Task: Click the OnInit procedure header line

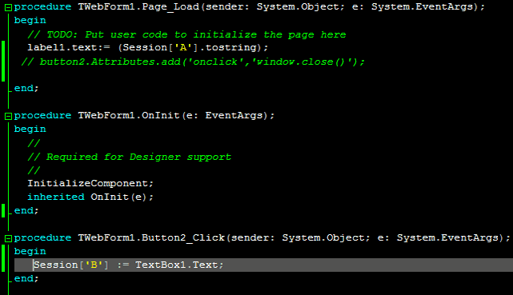Action: pos(144,116)
